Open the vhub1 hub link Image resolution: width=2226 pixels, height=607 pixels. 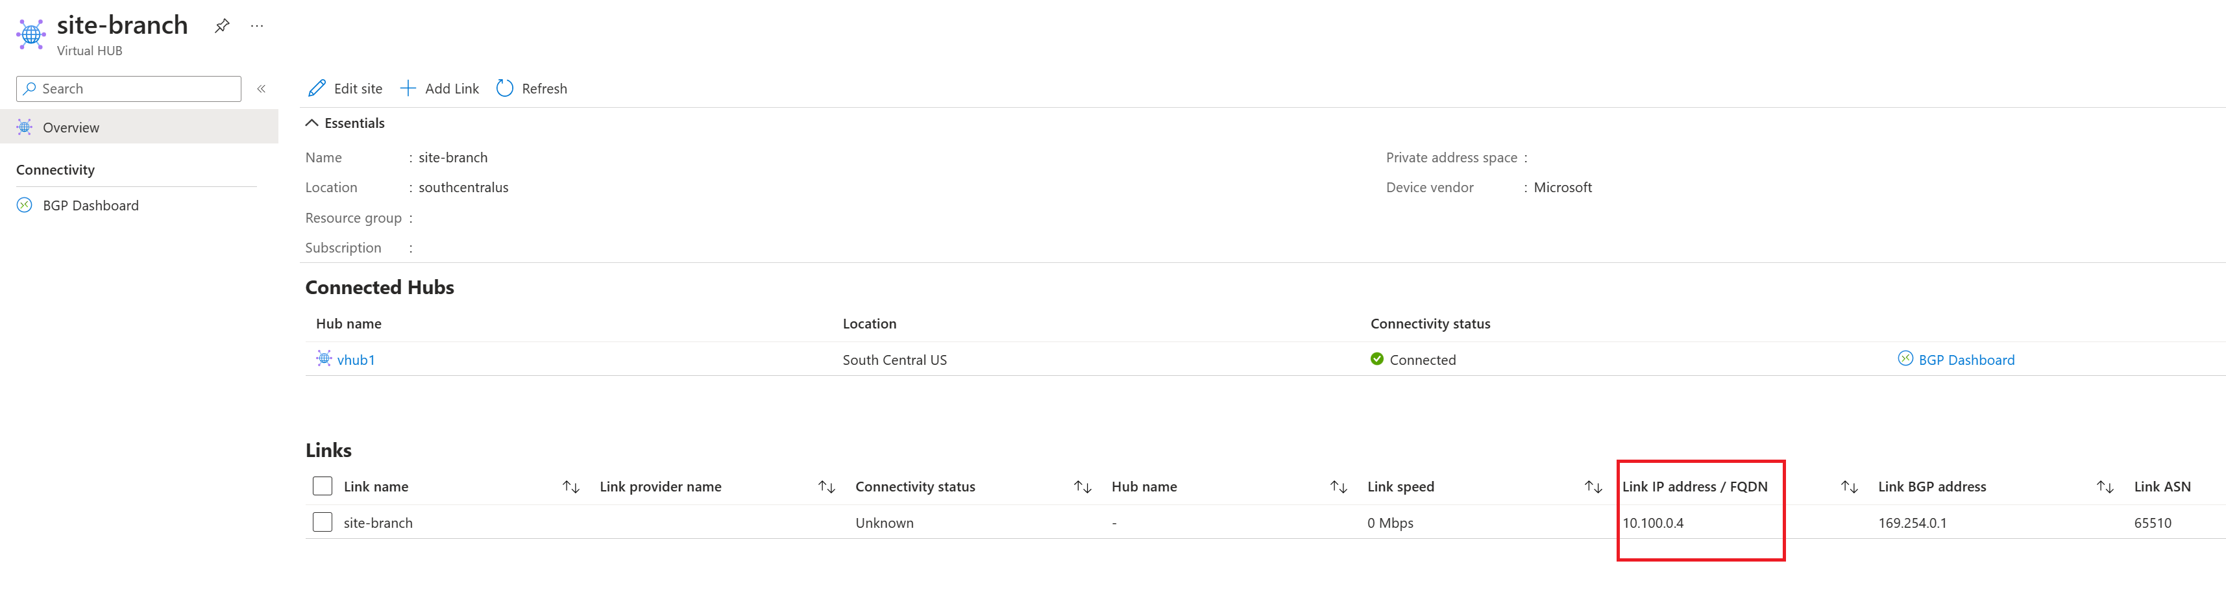click(355, 360)
